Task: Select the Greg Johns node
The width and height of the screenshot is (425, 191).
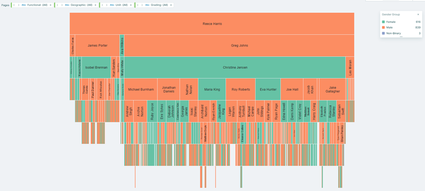Action: (239, 46)
